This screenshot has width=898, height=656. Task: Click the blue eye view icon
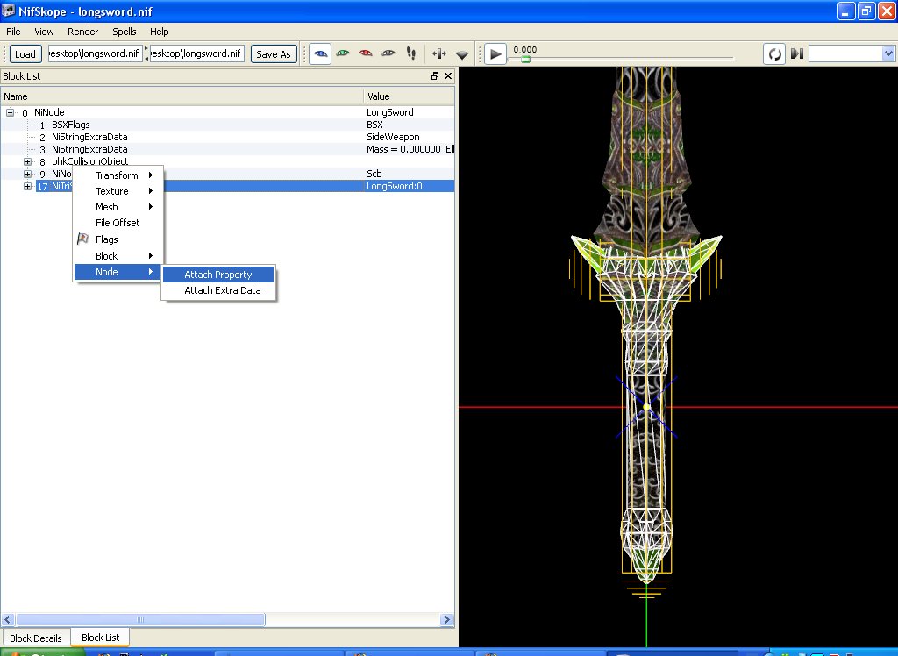321,53
